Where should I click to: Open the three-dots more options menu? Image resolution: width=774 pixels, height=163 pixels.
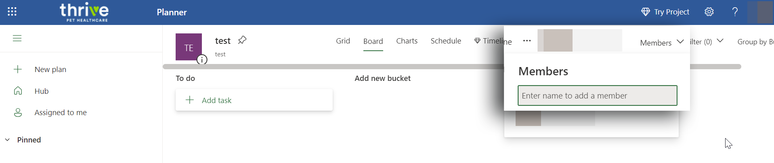pyautogui.click(x=527, y=41)
